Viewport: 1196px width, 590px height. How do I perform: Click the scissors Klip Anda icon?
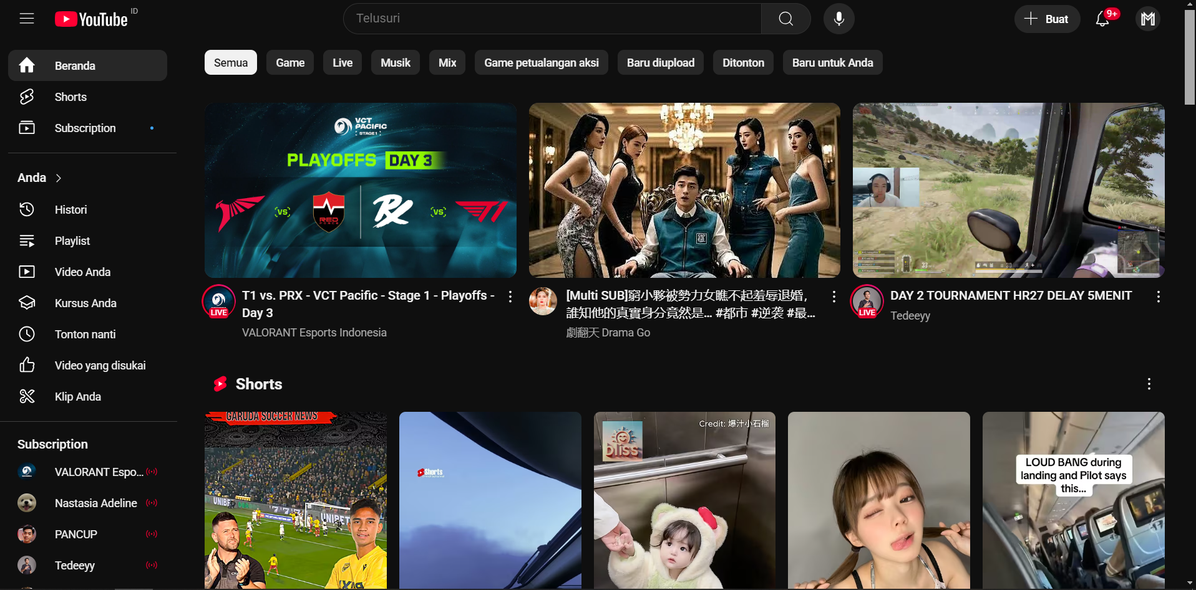click(x=27, y=396)
